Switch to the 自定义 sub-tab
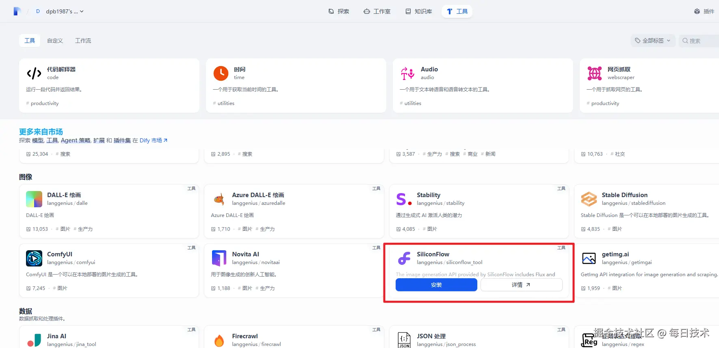Screen dimensions: 719x348 55,41
